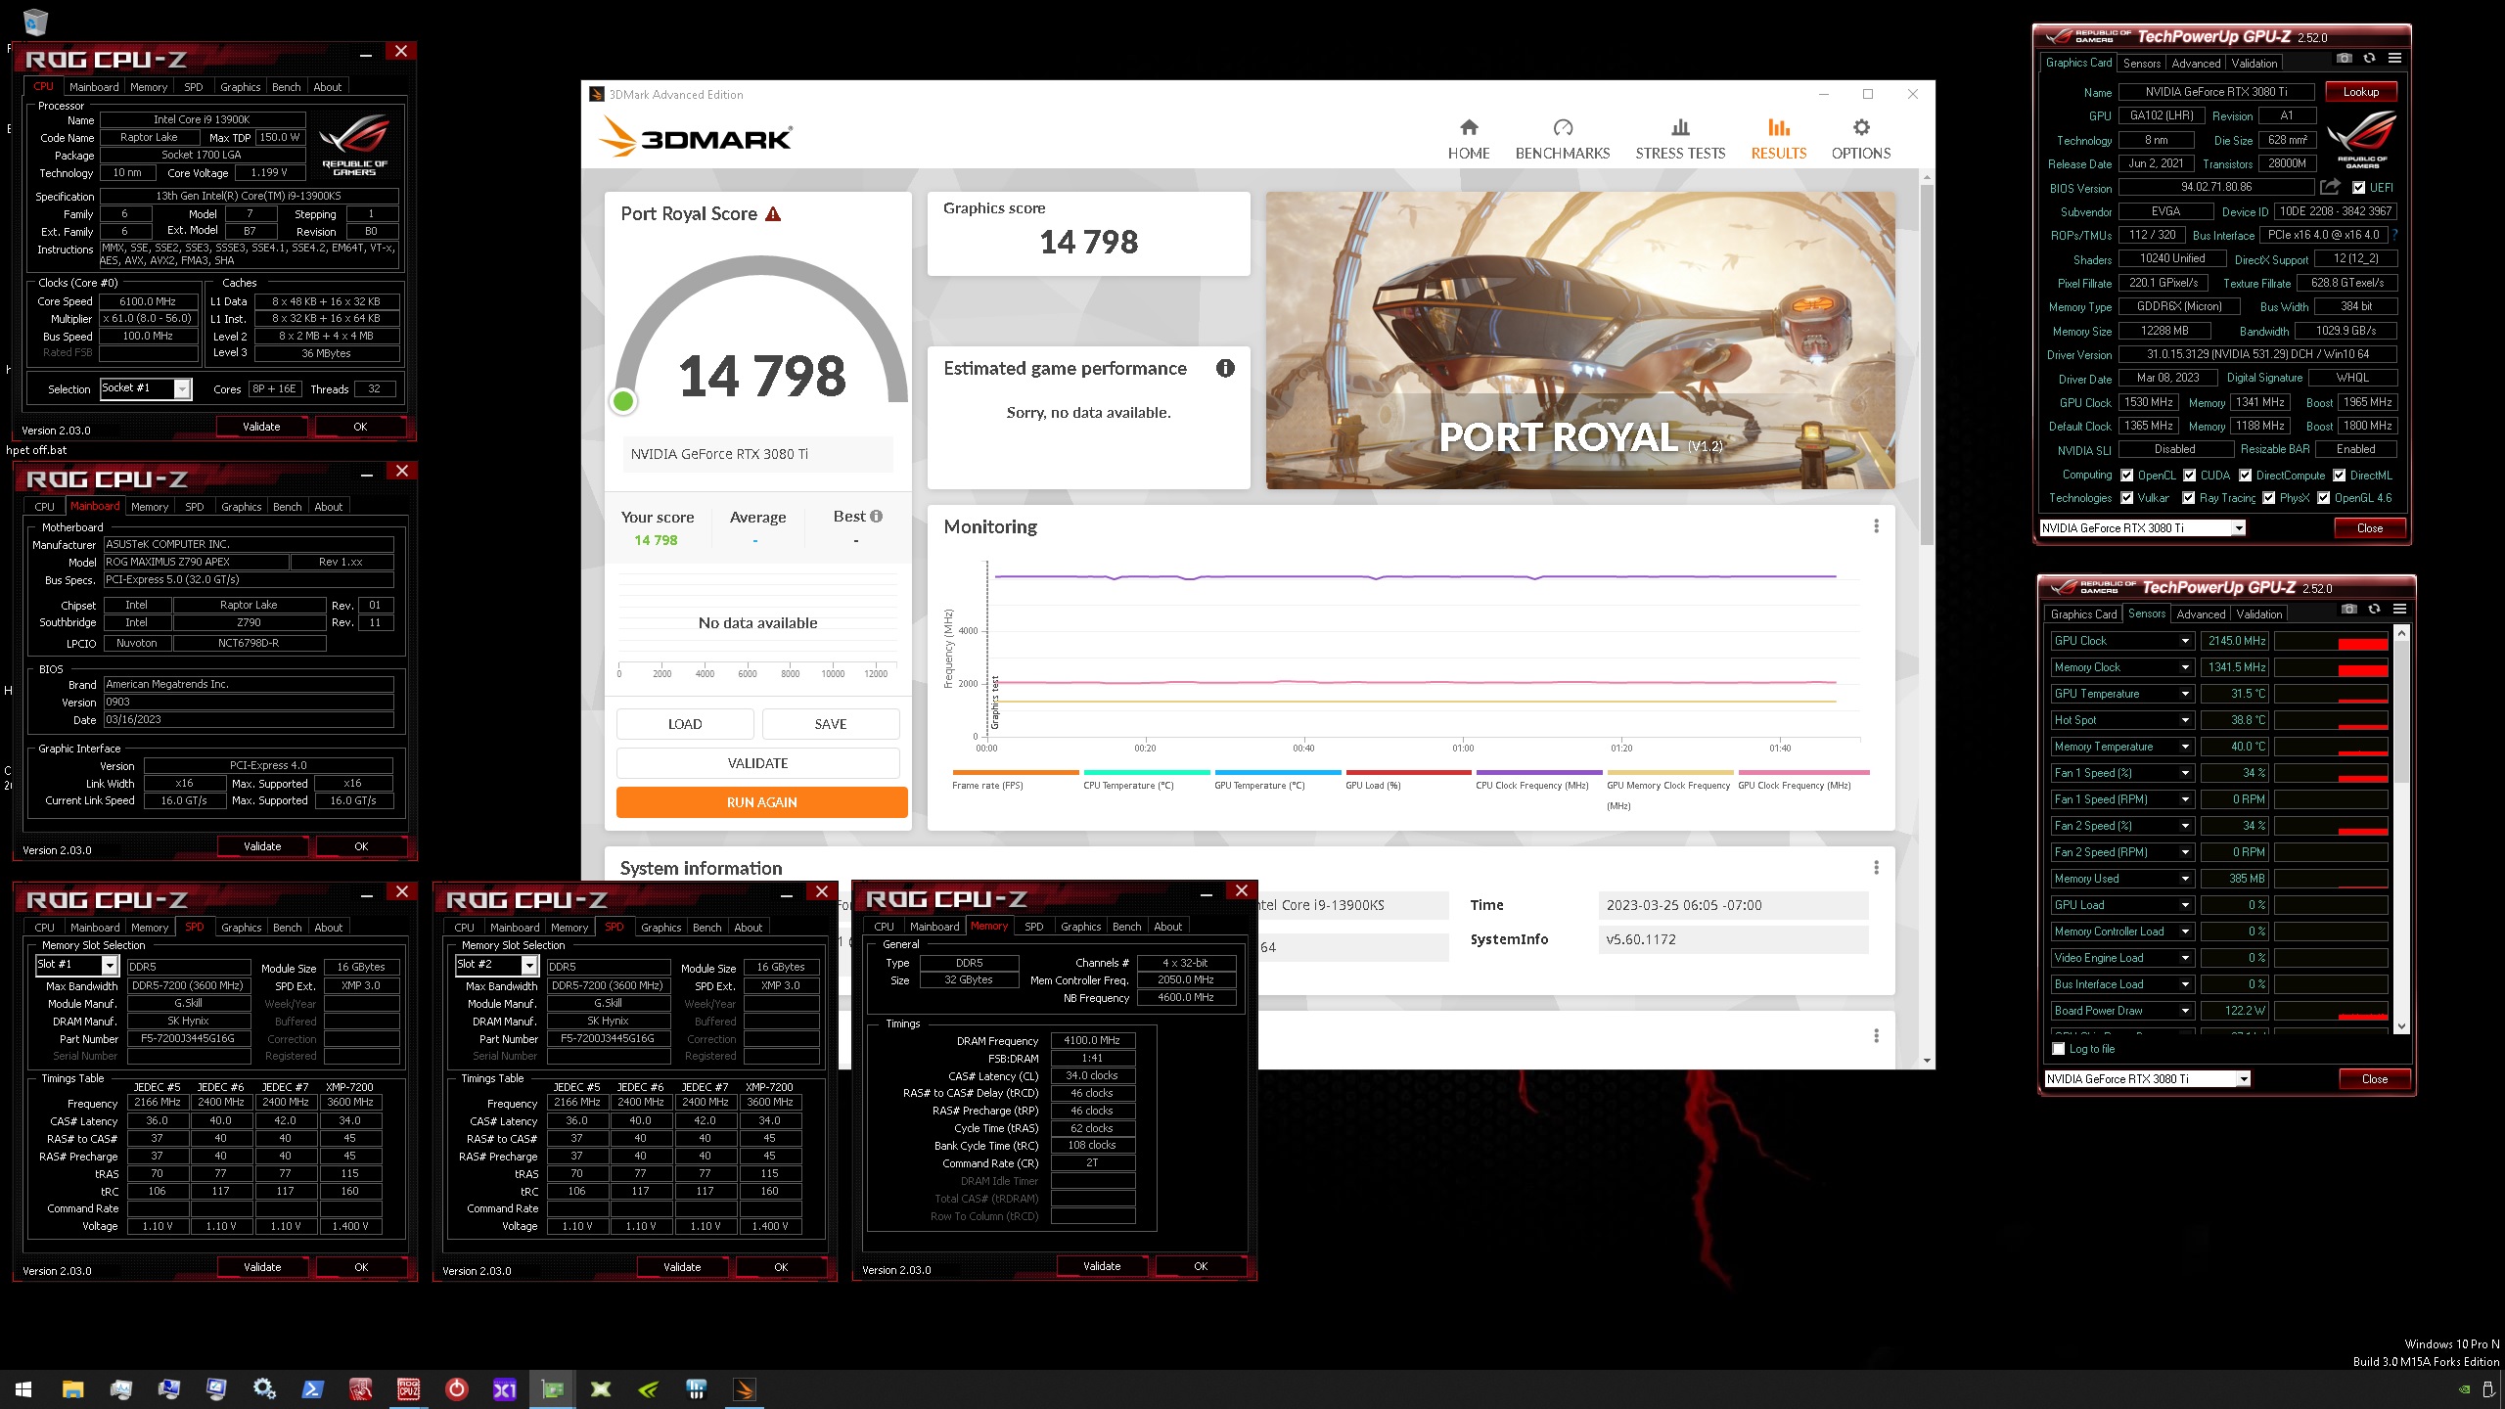Click the 3DMark taskbar icon
Viewport: 2505px width, 1409px height.
click(x=744, y=1389)
